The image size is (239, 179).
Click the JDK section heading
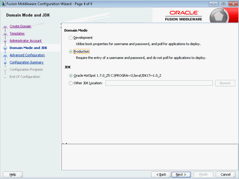pos(68,67)
